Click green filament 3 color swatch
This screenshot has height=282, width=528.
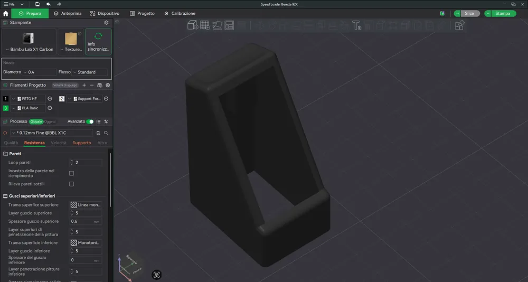click(x=5, y=108)
